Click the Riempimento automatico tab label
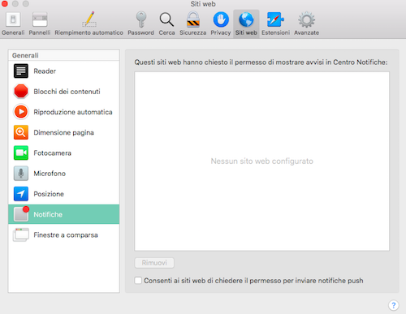This screenshot has width=406, height=314. 89,32
